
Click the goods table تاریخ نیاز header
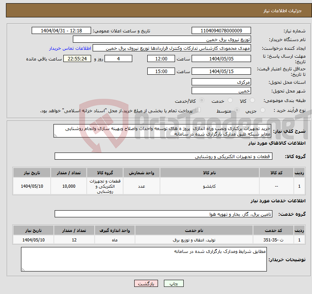[x=32, y=173]
